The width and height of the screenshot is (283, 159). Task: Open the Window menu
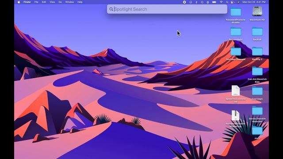click(x=69, y=2)
